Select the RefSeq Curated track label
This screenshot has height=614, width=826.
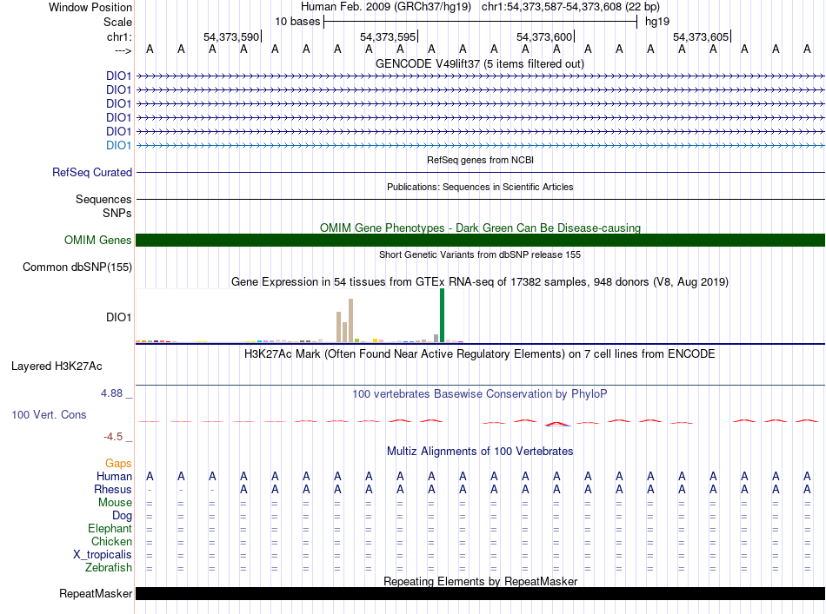pos(91,173)
